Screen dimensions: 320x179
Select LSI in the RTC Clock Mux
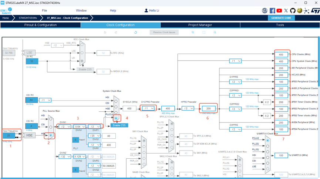82,61
